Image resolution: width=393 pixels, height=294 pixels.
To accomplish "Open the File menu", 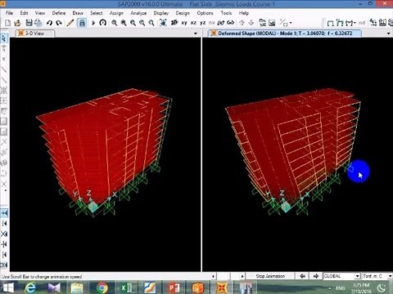I will pos(9,13).
